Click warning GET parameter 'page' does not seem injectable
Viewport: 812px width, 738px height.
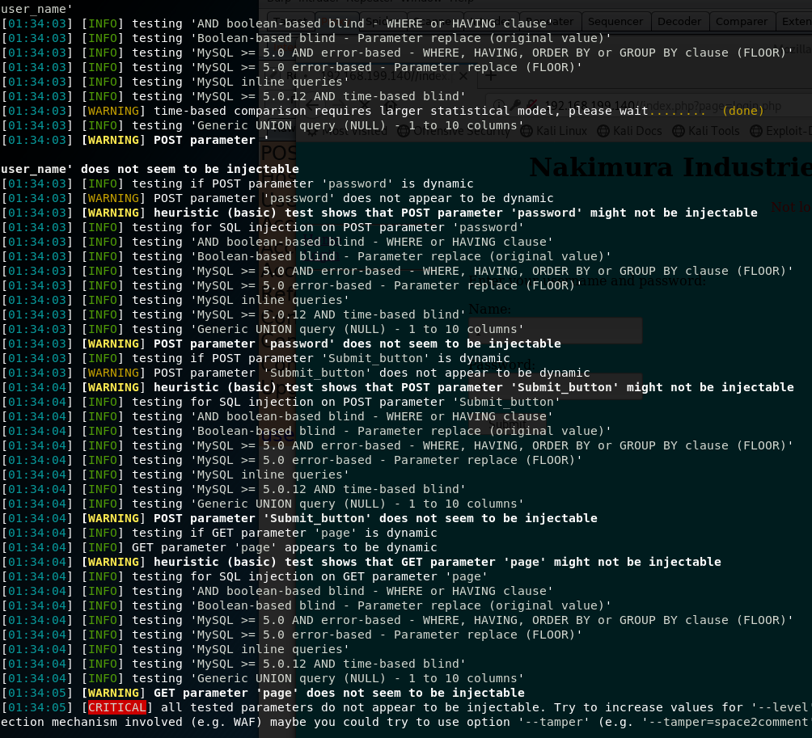pyautogui.click(x=263, y=693)
